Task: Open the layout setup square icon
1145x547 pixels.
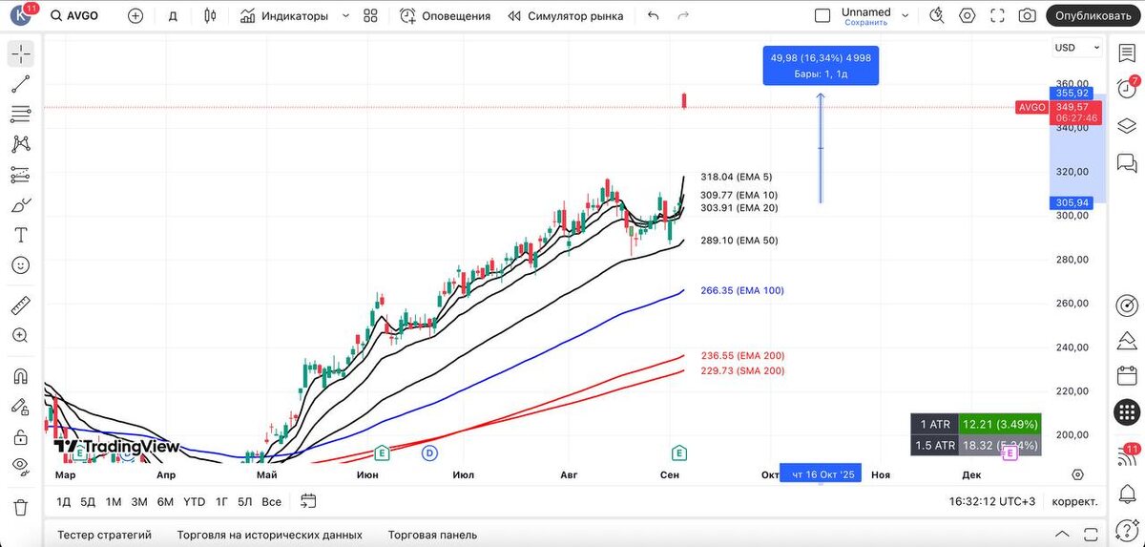Action: coord(822,15)
